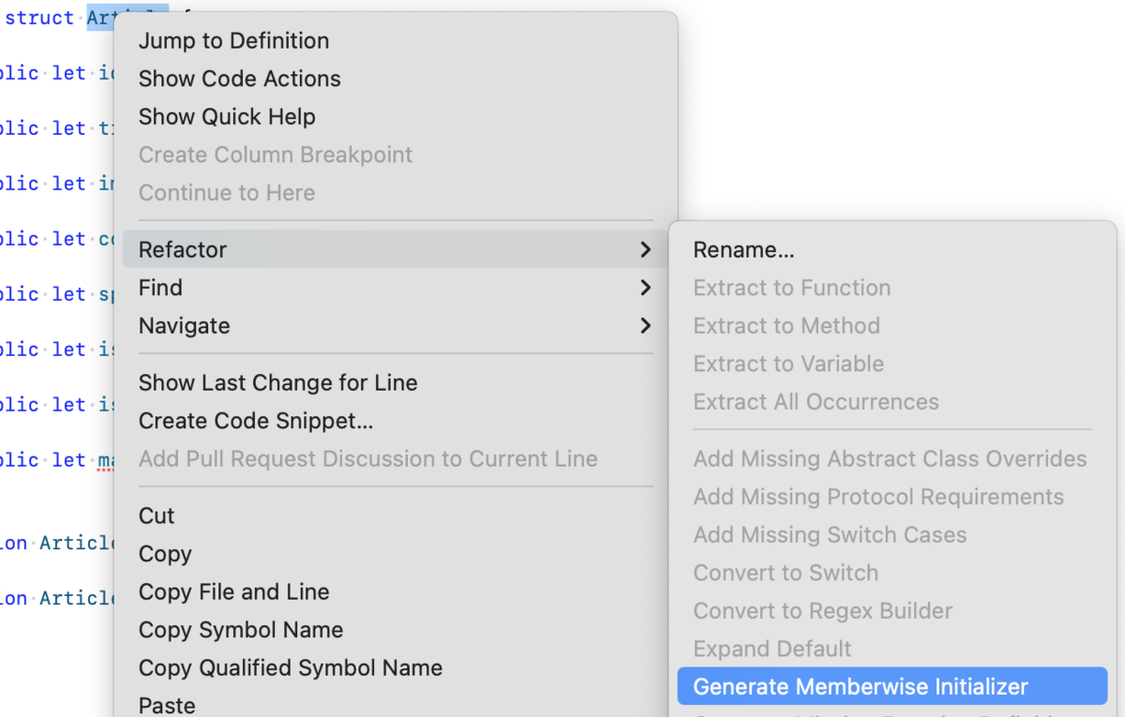This screenshot has width=1125, height=717.
Task: Click the struct keyword in editor
Action: point(39,18)
